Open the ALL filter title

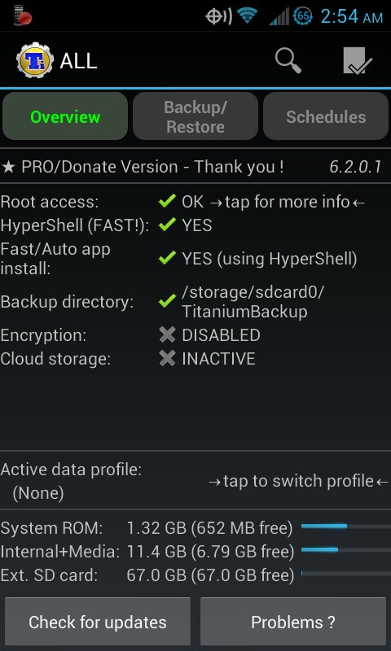click(78, 61)
